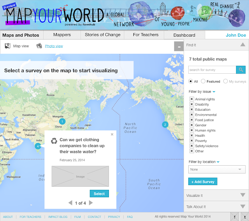The image size is (249, 221).
Task: Open the FILM footer link
Action: pos(77,217)
